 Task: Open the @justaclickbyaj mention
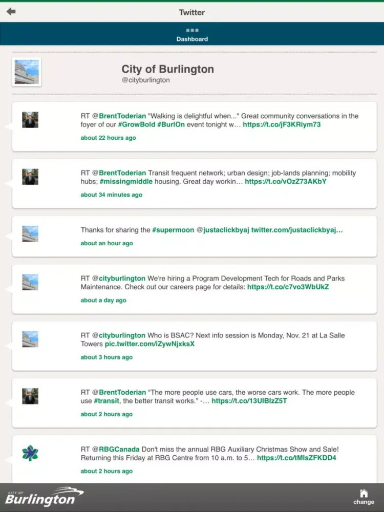(x=223, y=230)
